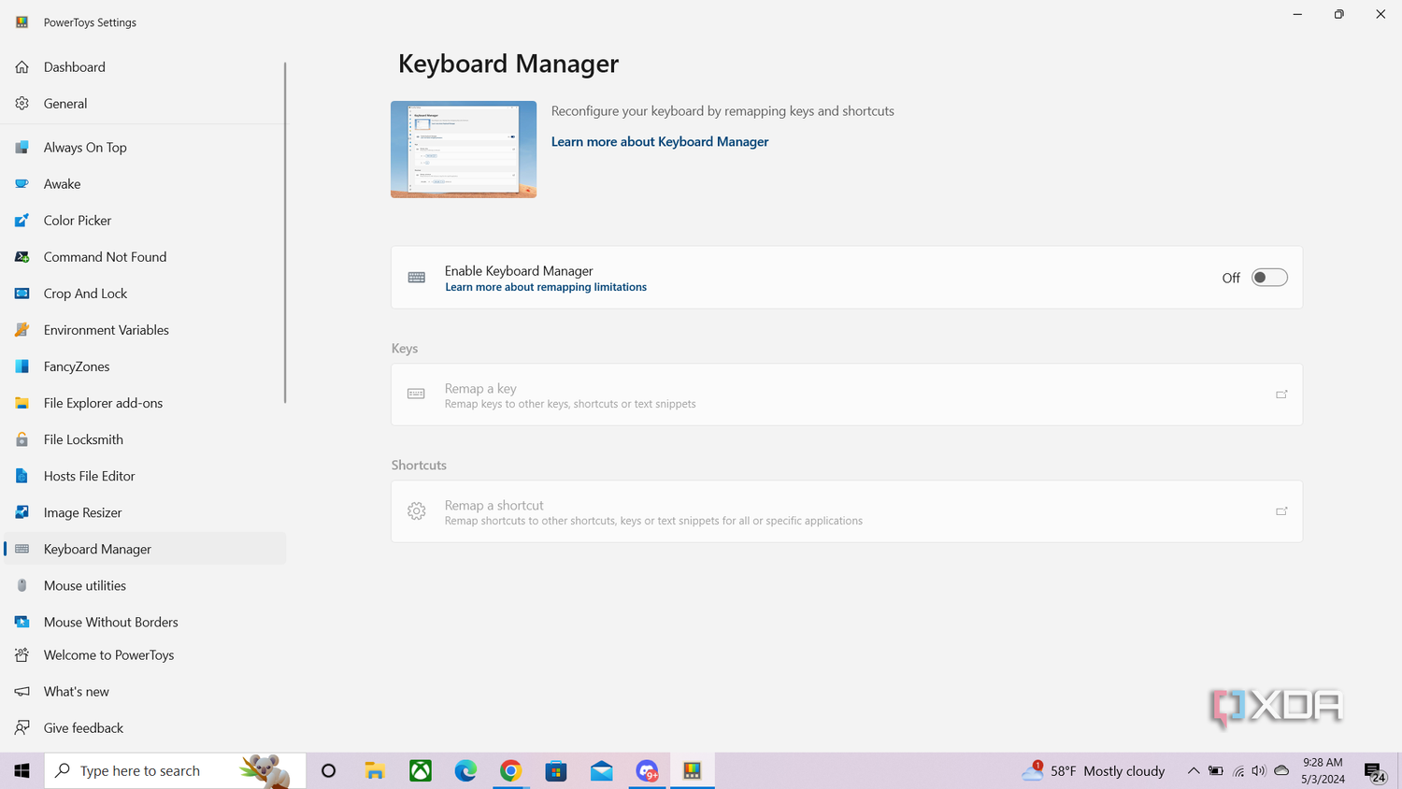Click the Remap a shortcut card
Image resolution: width=1402 pixels, height=789 pixels.
click(x=847, y=512)
